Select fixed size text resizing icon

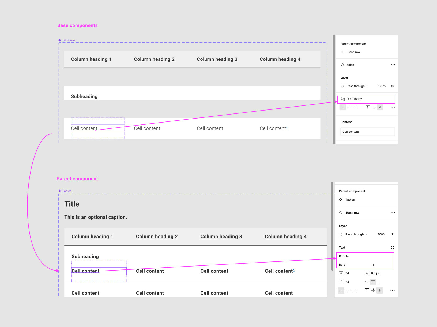[380, 282]
